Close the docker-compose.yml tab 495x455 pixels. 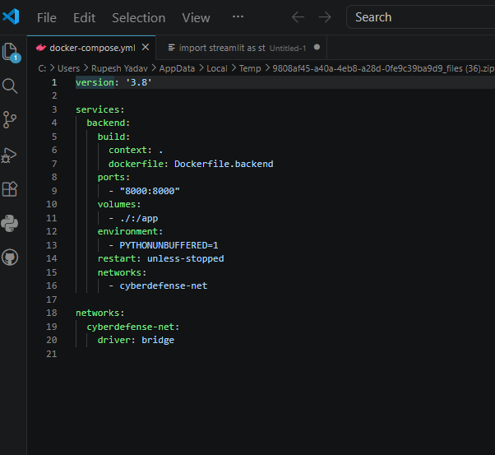[146, 48]
